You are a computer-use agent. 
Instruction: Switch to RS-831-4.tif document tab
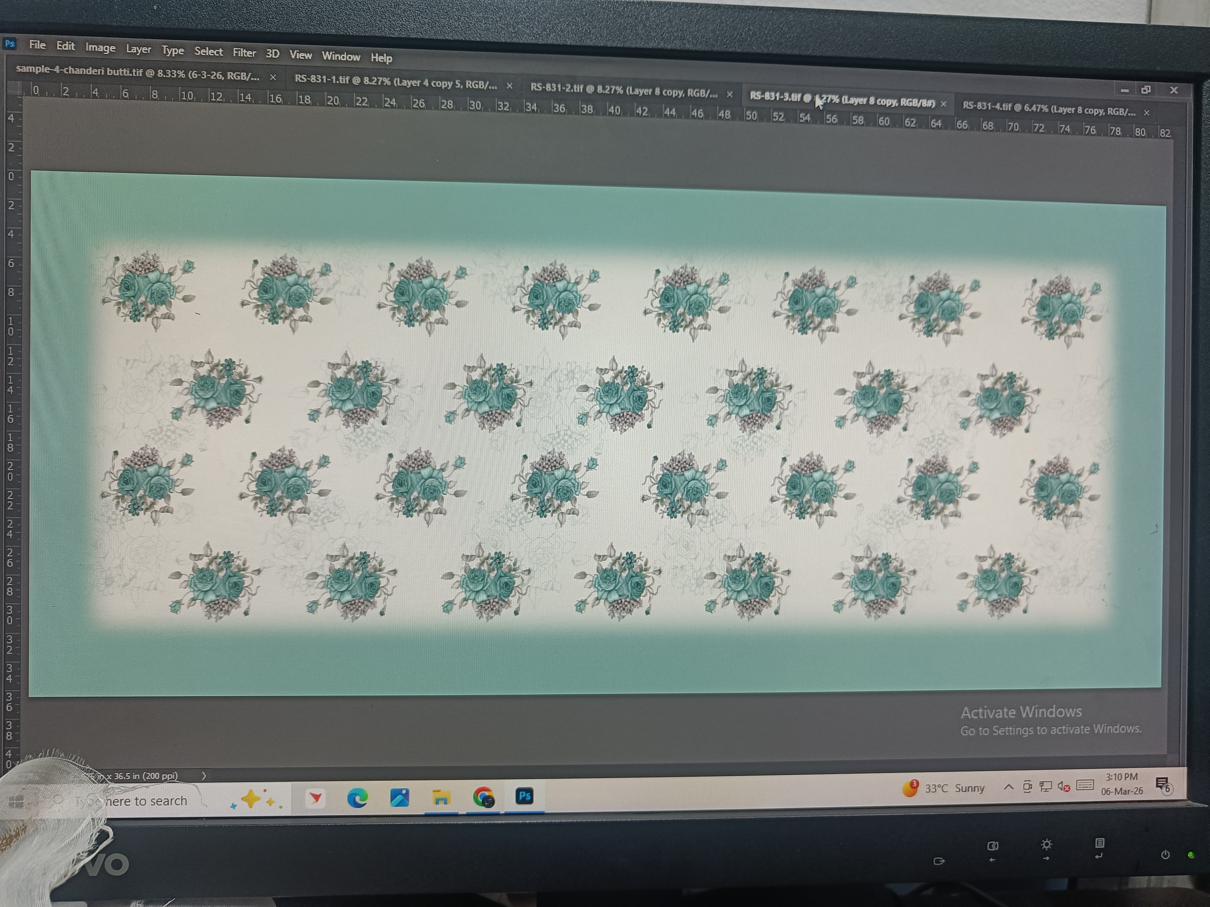tap(1048, 110)
